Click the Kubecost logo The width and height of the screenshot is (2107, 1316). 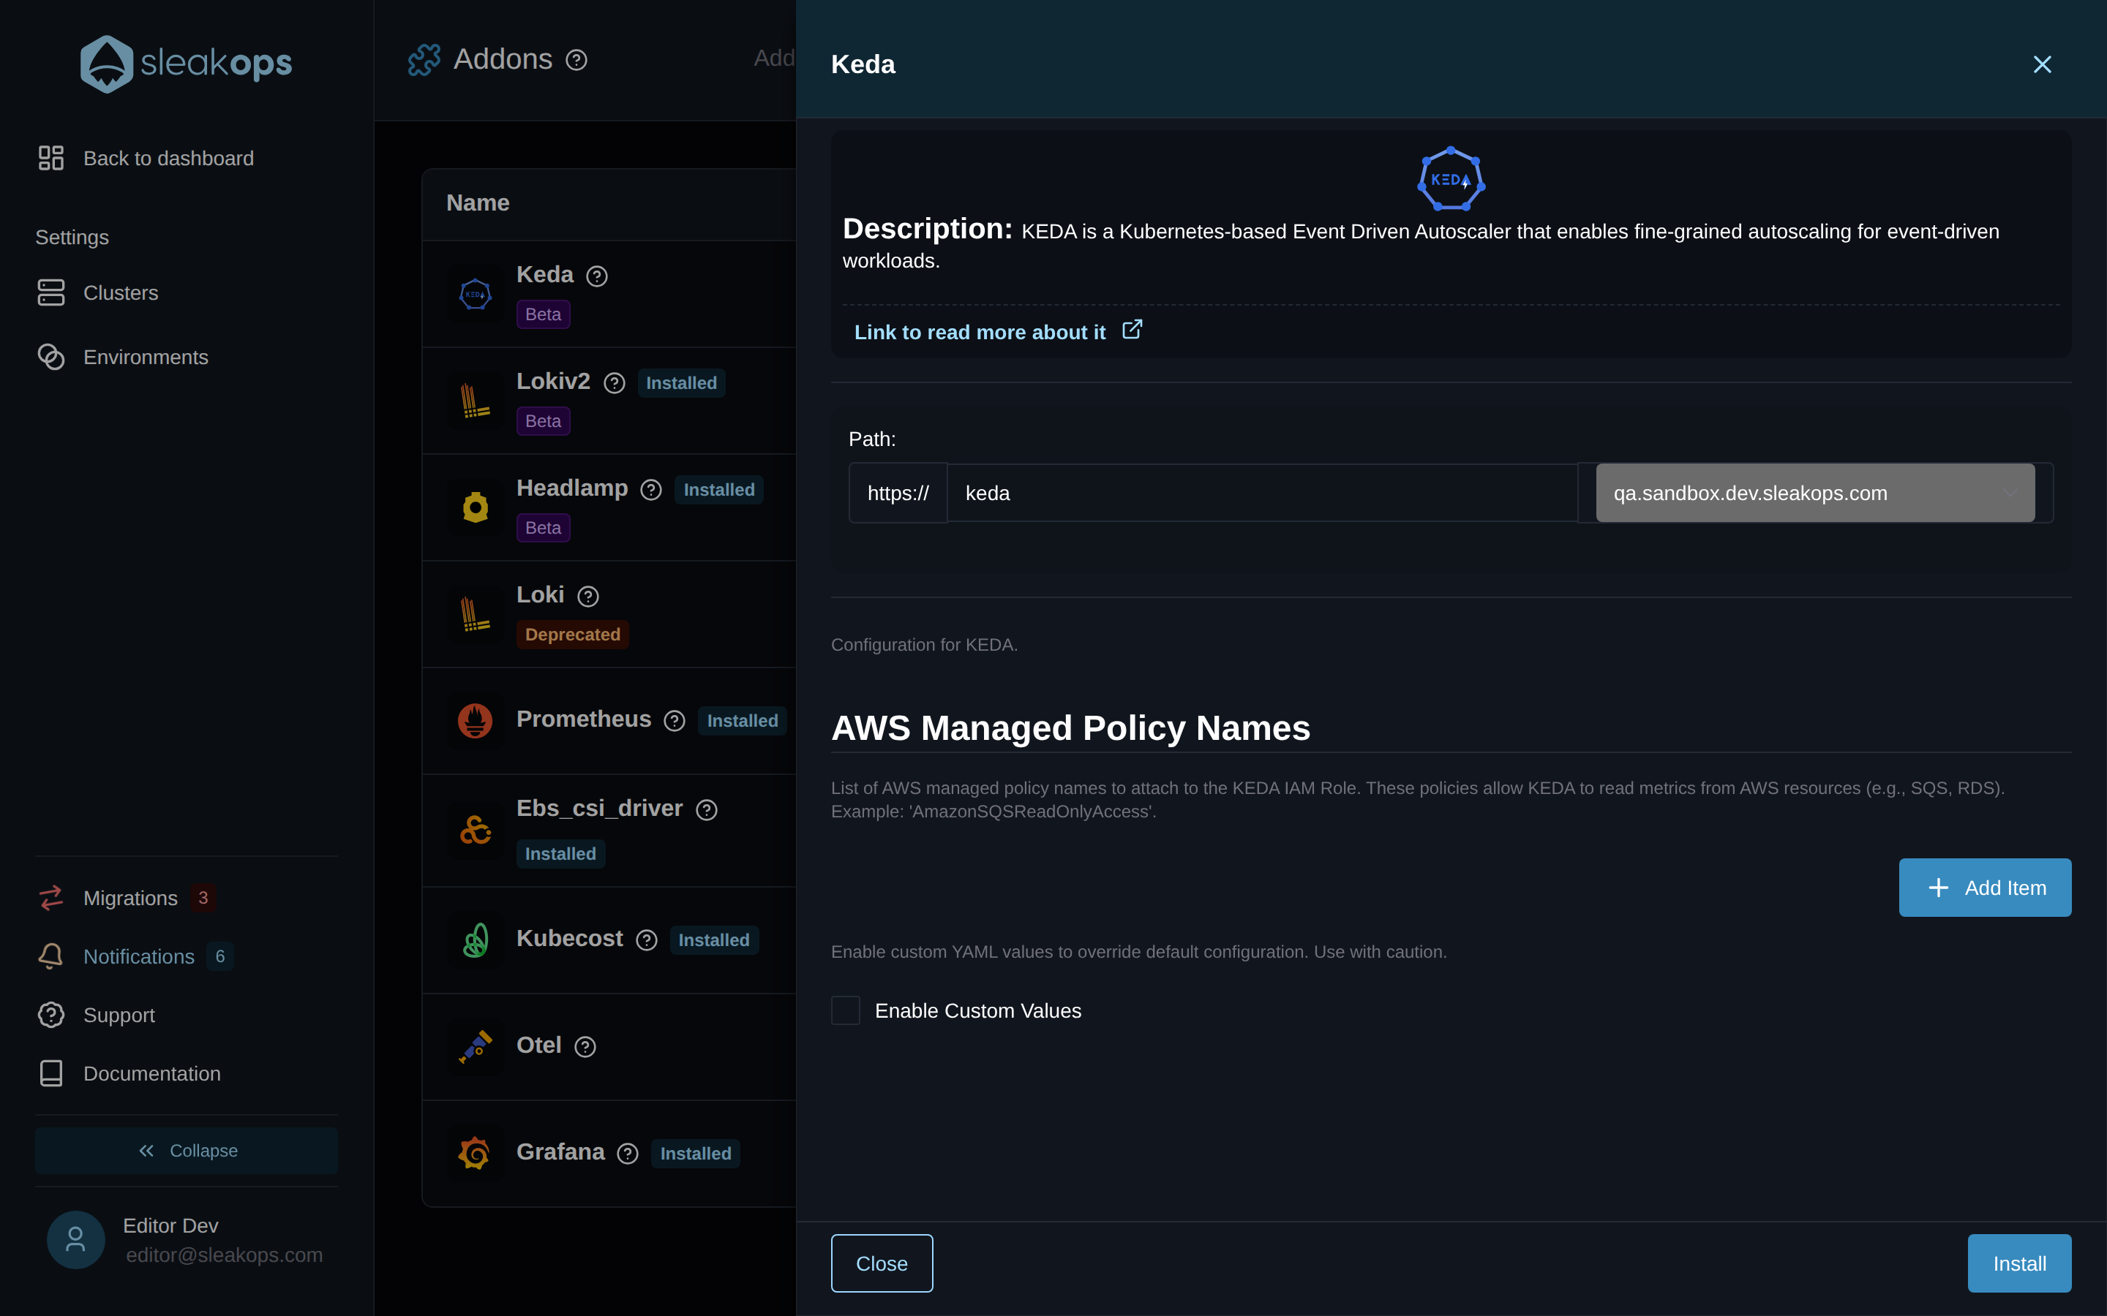(x=476, y=940)
